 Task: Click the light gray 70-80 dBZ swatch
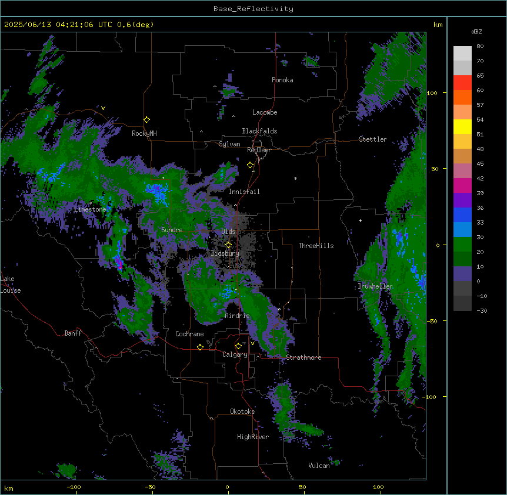coord(462,53)
